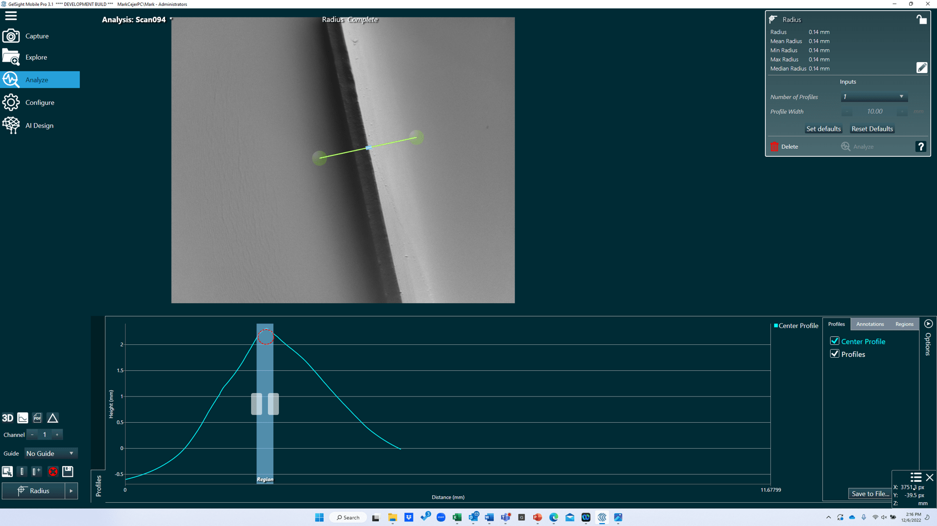
Task: Open the PDF report icon
Action: (37, 418)
